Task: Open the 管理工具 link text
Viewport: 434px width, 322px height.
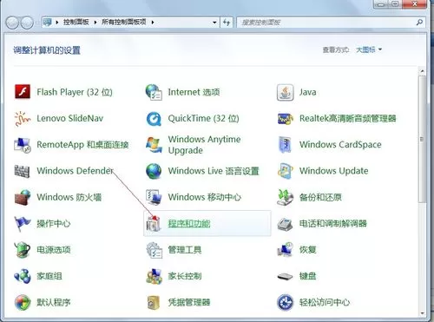Action: (185, 250)
